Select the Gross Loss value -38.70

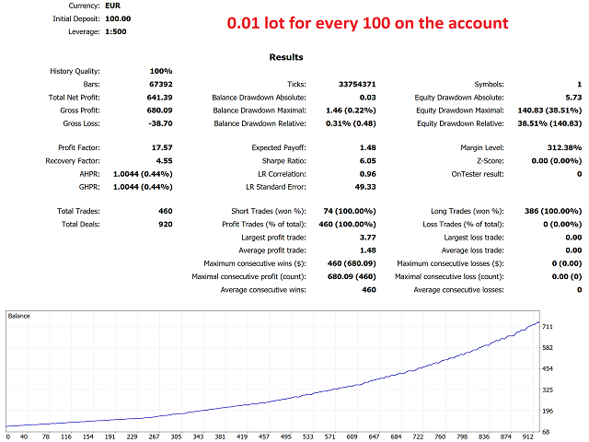tap(160, 123)
